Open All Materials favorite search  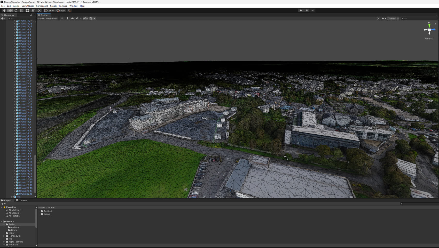[15, 210]
